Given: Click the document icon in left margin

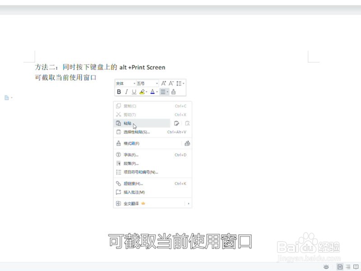Looking at the screenshot, I should [6, 97].
